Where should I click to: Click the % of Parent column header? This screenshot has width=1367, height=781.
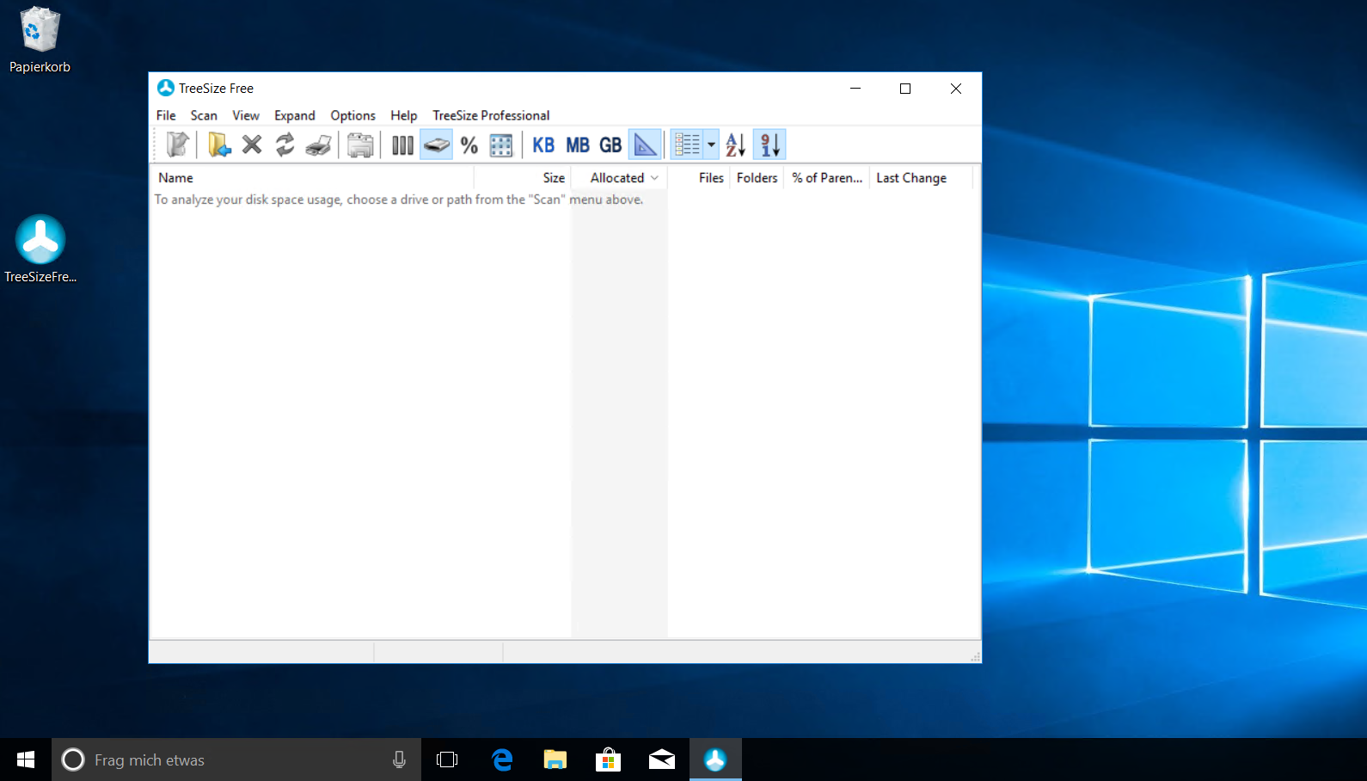pos(827,178)
